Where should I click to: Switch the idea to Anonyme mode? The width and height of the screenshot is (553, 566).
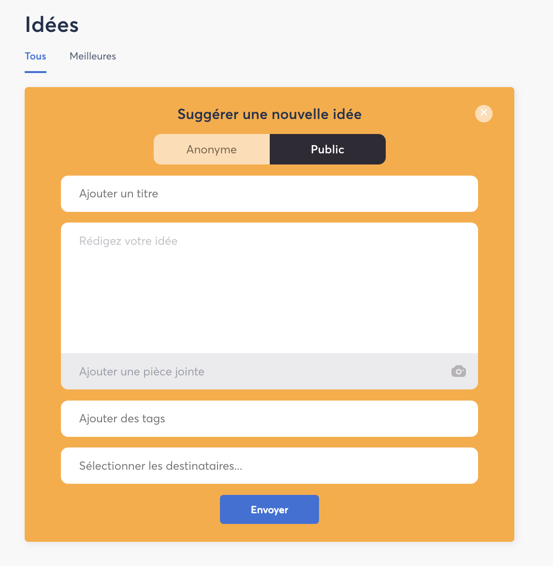[x=212, y=149]
